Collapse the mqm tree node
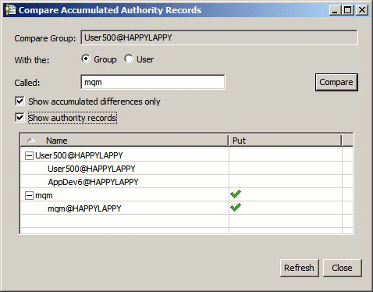Viewport: 373px width, 292px height. pyautogui.click(x=29, y=195)
